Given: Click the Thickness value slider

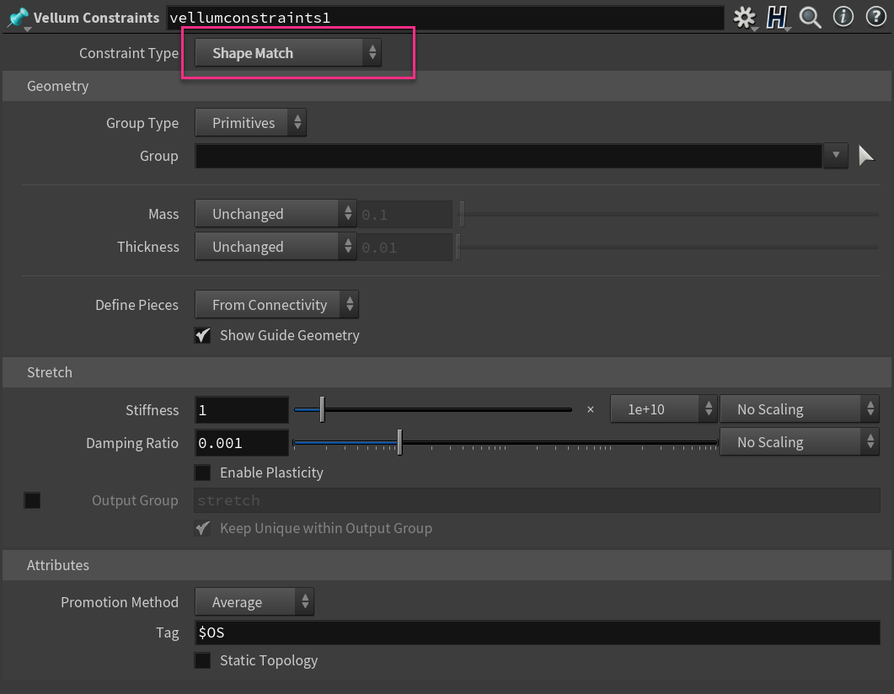Looking at the screenshot, I should tap(667, 248).
